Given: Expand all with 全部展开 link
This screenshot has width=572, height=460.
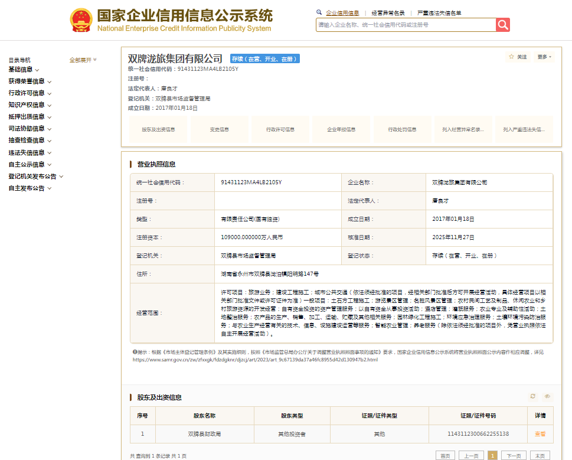Looking at the screenshot, I should (83, 60).
